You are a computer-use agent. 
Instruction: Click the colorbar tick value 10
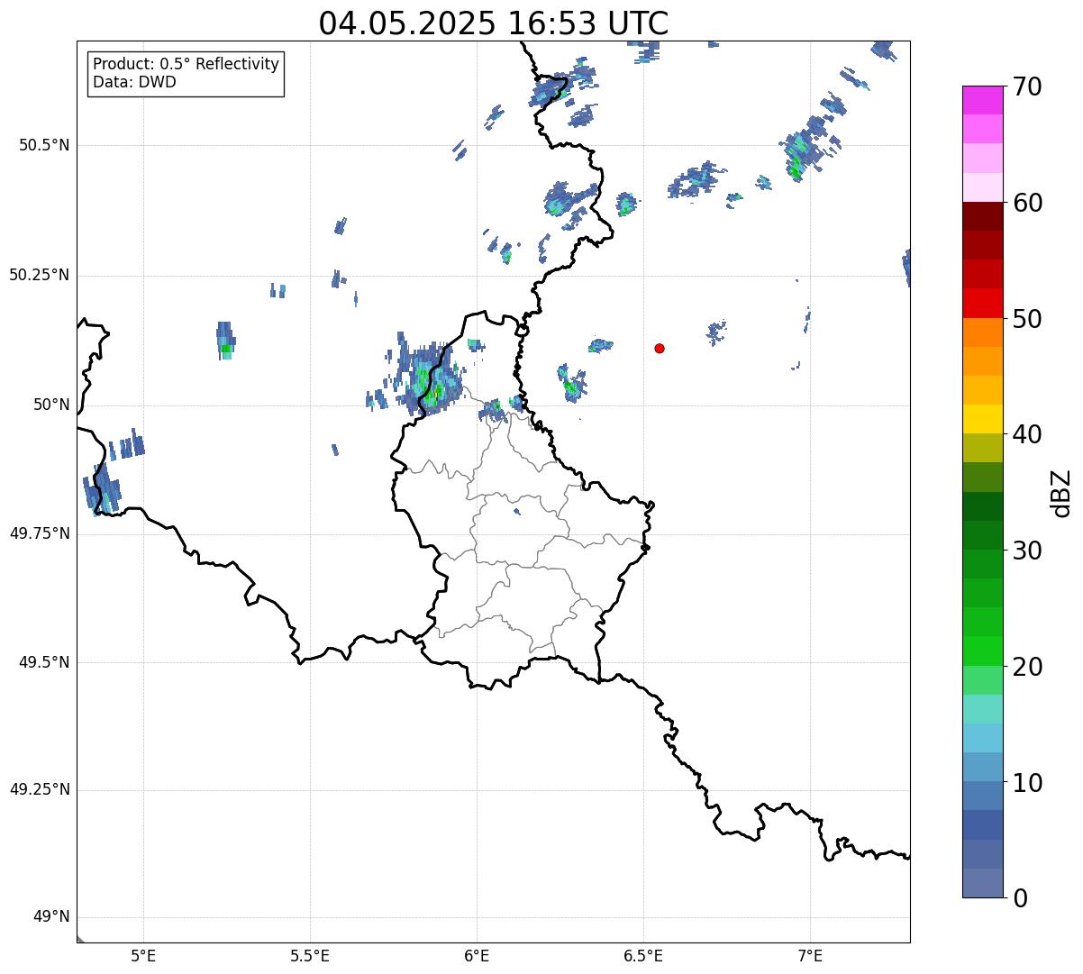point(1027,782)
